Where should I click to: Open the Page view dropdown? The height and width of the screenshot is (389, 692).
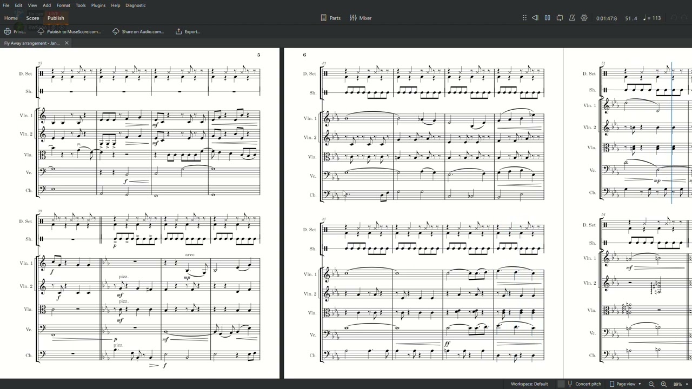click(x=626, y=384)
